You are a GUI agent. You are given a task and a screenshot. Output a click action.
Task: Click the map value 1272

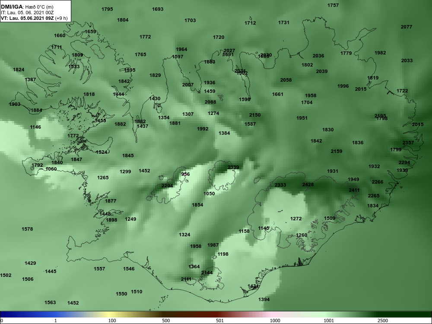pos(296,219)
